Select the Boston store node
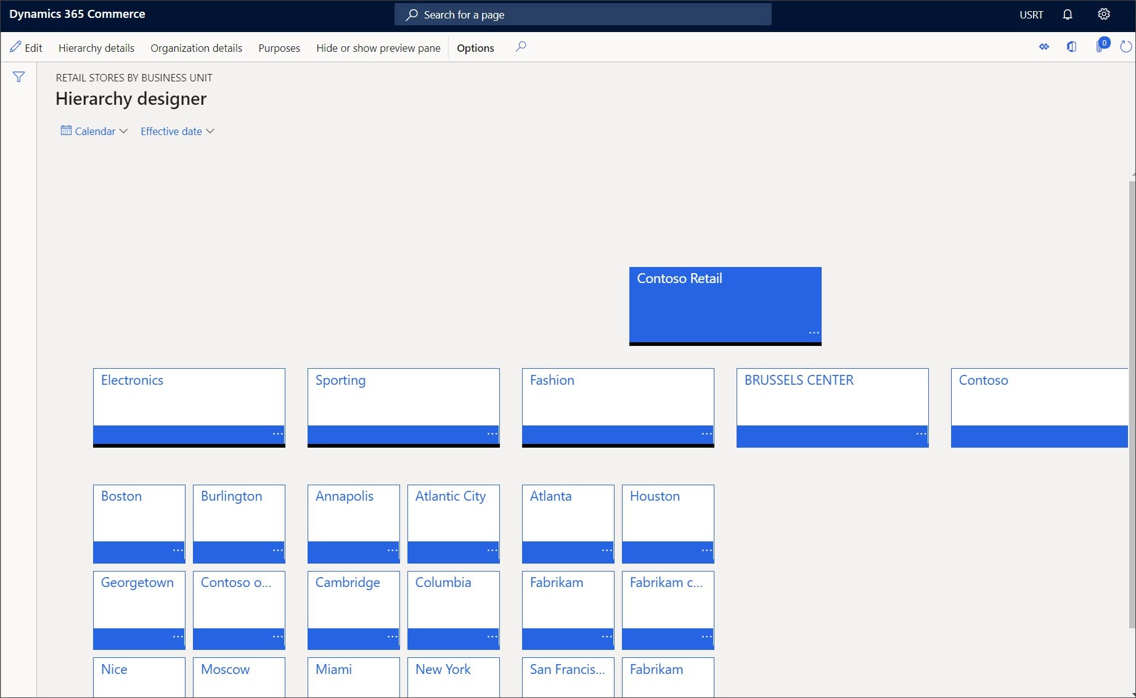 click(139, 523)
